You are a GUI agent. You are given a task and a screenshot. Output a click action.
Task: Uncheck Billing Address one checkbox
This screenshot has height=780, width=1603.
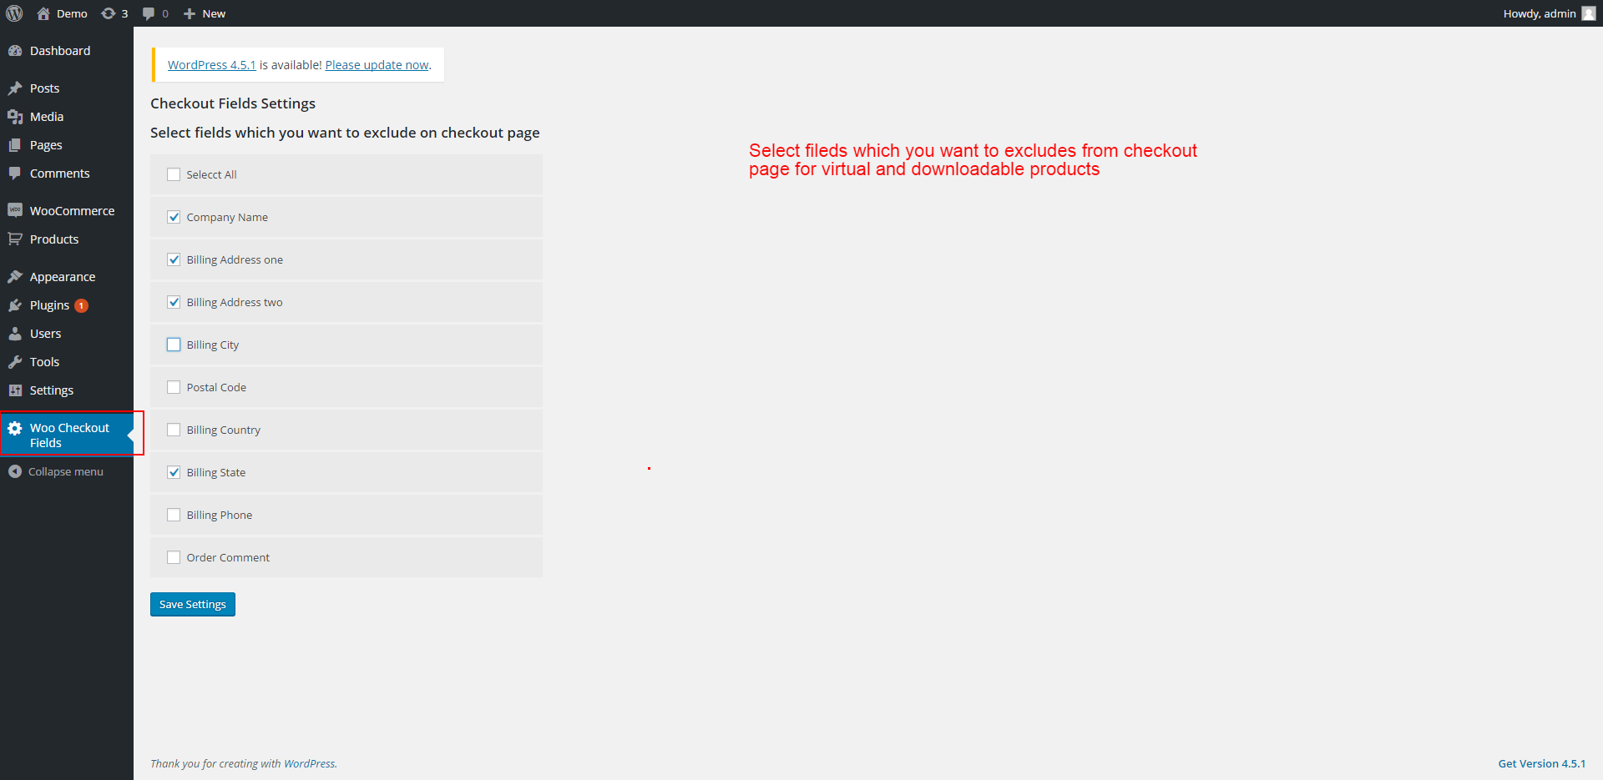pyautogui.click(x=174, y=259)
